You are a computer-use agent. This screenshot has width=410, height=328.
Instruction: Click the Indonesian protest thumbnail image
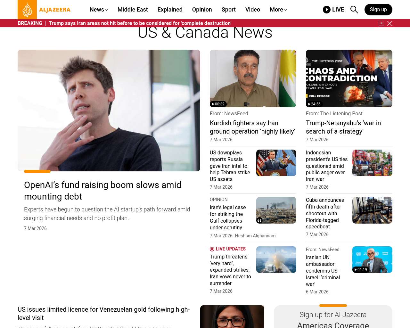[x=372, y=163]
